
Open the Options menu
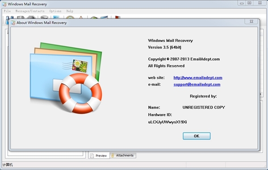pos(55,11)
